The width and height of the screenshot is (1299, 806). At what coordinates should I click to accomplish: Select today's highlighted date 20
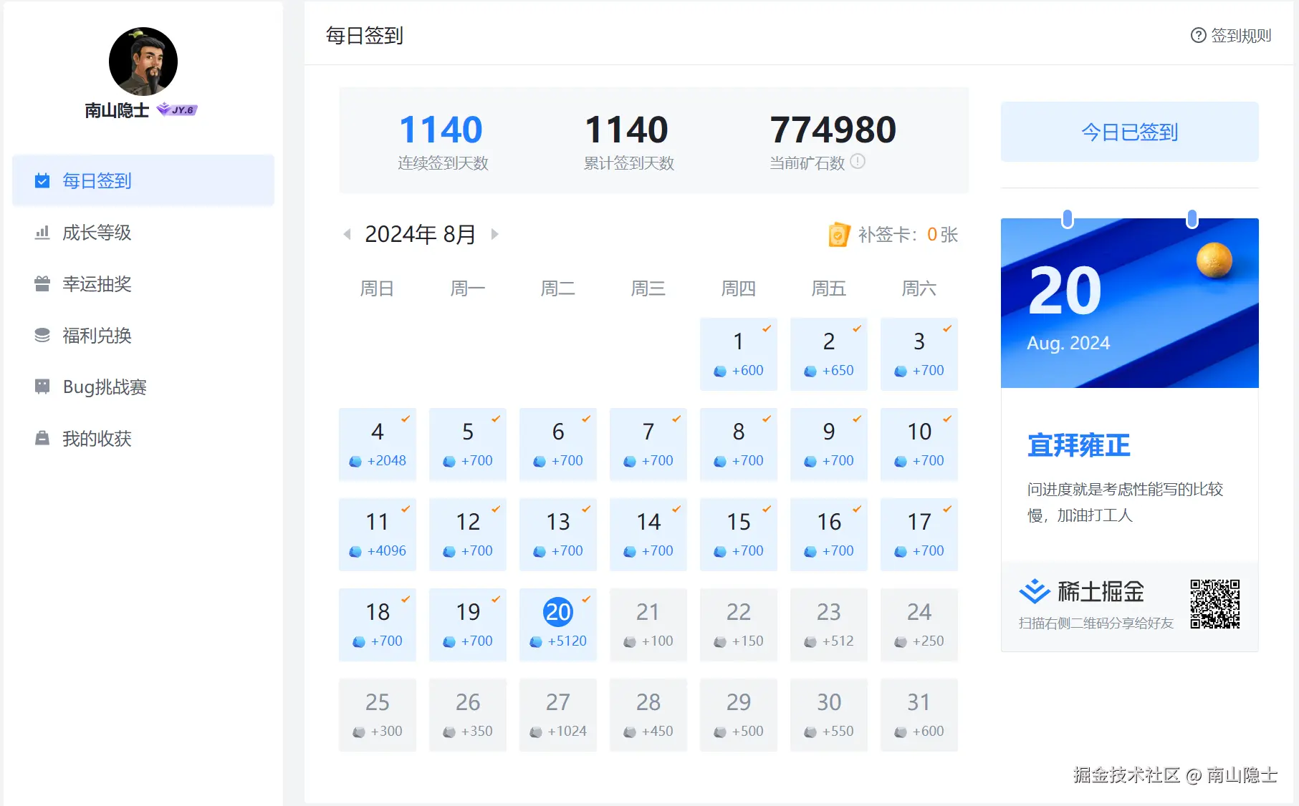(557, 612)
